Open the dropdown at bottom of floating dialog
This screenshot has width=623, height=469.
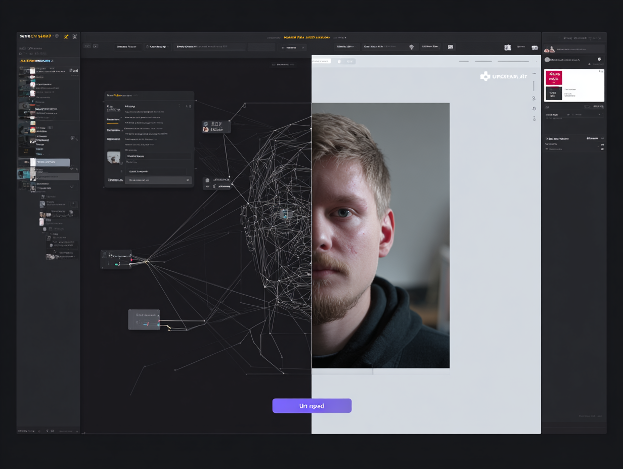[x=158, y=180]
